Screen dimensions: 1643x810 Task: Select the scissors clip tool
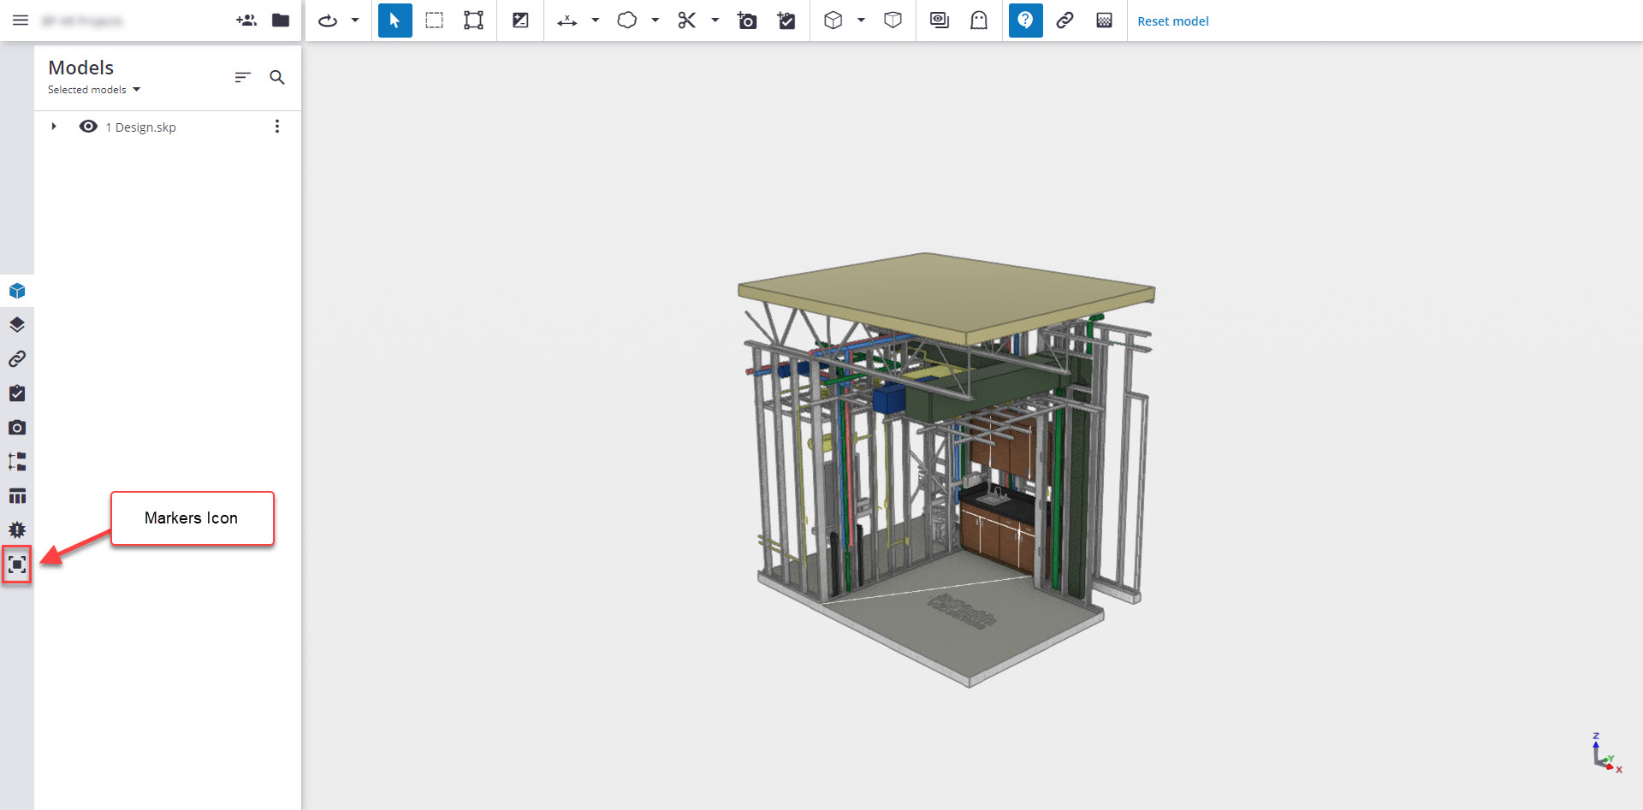click(x=686, y=21)
